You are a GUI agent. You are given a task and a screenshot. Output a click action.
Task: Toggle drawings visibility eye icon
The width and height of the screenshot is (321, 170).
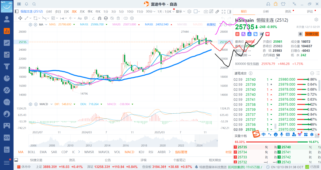[112, 18]
